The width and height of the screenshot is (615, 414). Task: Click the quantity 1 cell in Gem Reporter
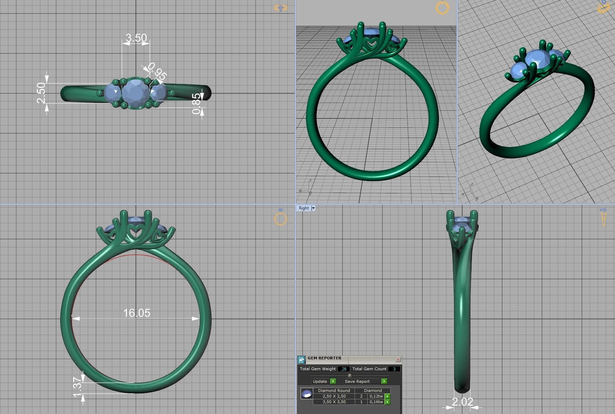[361, 402]
